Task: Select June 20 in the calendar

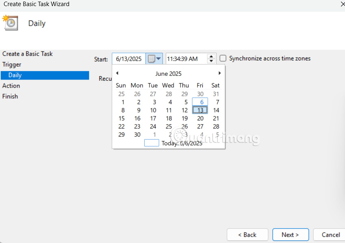Action: [x=200, y=118]
